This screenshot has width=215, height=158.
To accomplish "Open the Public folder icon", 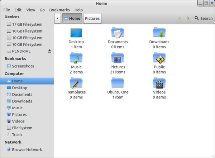I will pos(159,58).
